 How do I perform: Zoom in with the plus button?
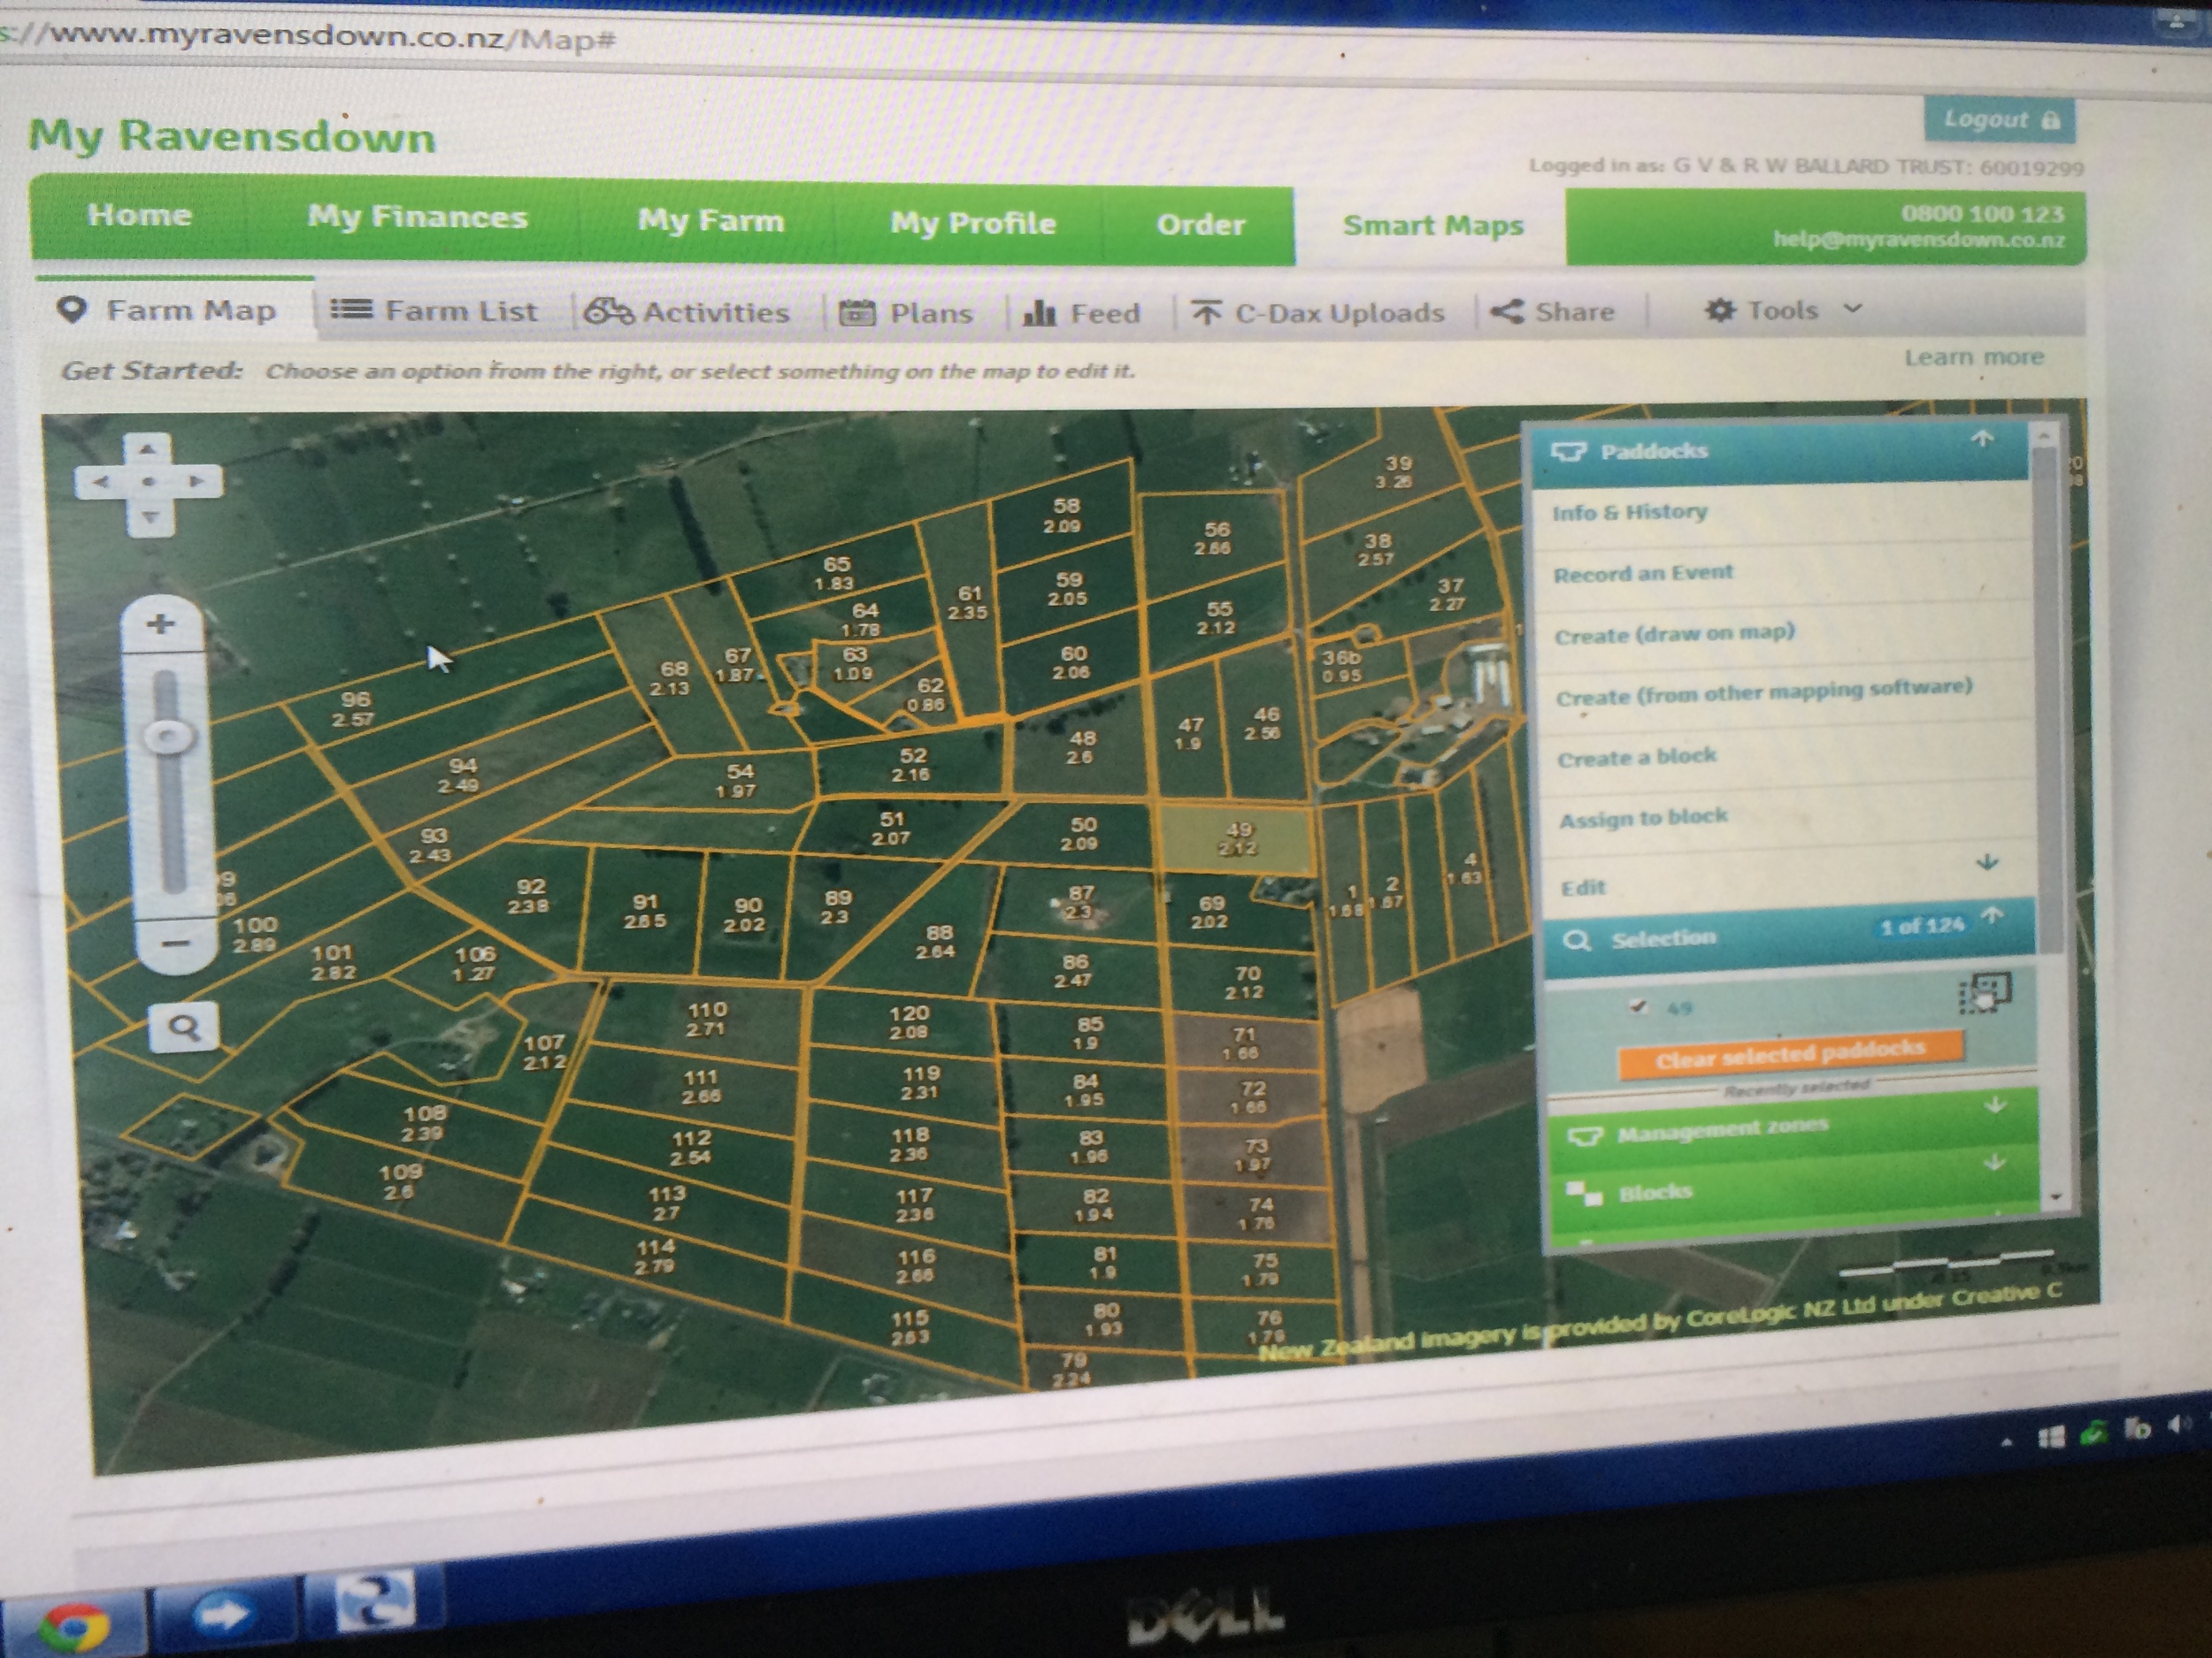(x=160, y=624)
